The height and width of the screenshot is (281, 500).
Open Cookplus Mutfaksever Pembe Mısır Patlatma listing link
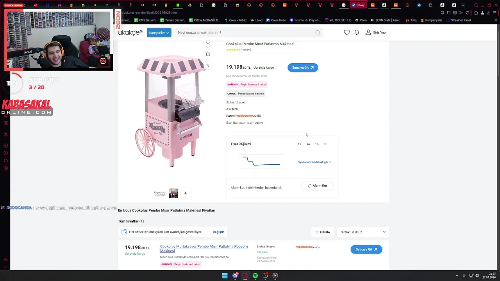pos(204,249)
